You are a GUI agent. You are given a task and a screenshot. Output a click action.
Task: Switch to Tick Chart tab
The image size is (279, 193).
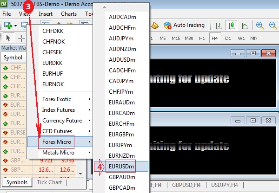49,182
